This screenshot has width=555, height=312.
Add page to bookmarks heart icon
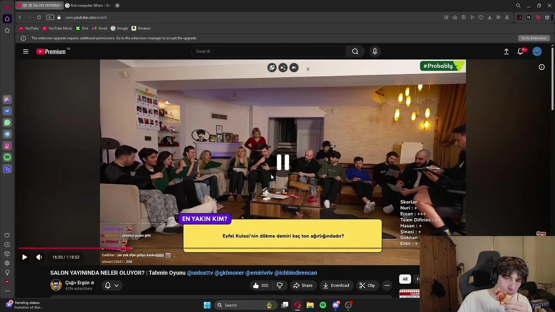pyautogui.click(x=481, y=17)
